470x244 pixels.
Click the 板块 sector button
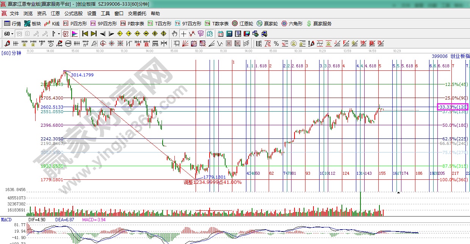[x=32, y=23]
